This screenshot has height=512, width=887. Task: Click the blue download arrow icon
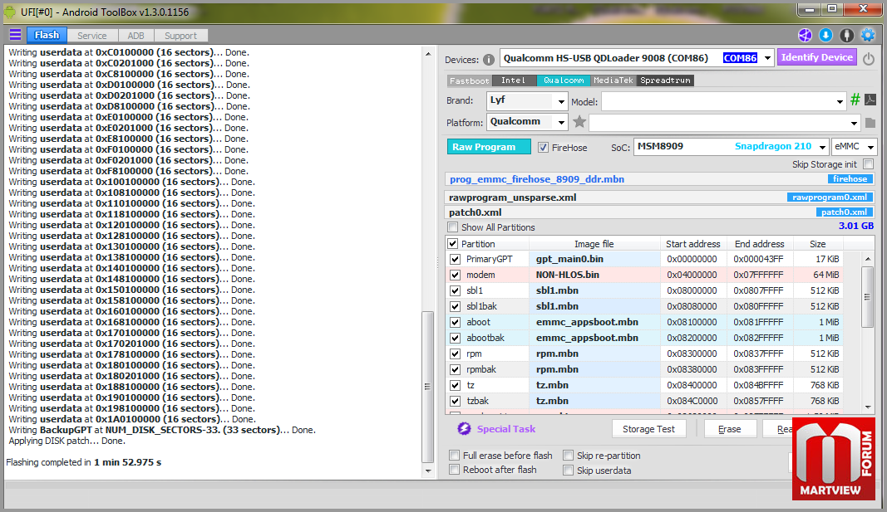tap(825, 35)
